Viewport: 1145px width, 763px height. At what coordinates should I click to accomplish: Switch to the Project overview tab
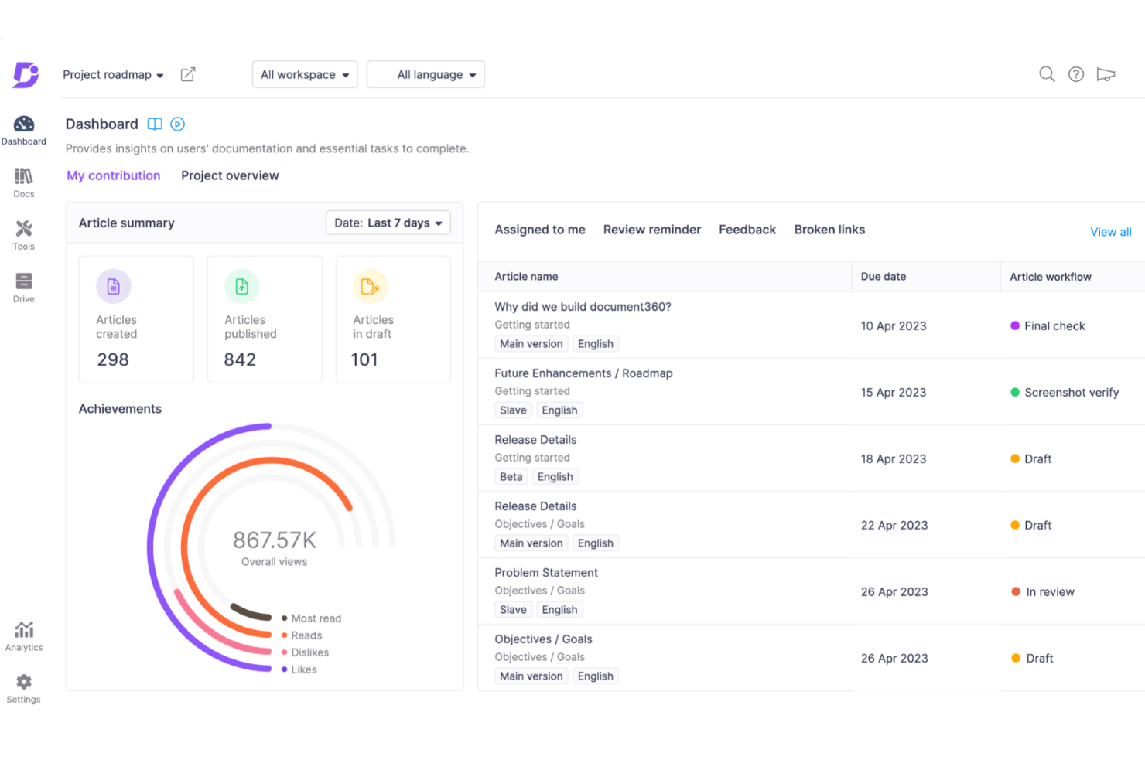click(x=230, y=175)
